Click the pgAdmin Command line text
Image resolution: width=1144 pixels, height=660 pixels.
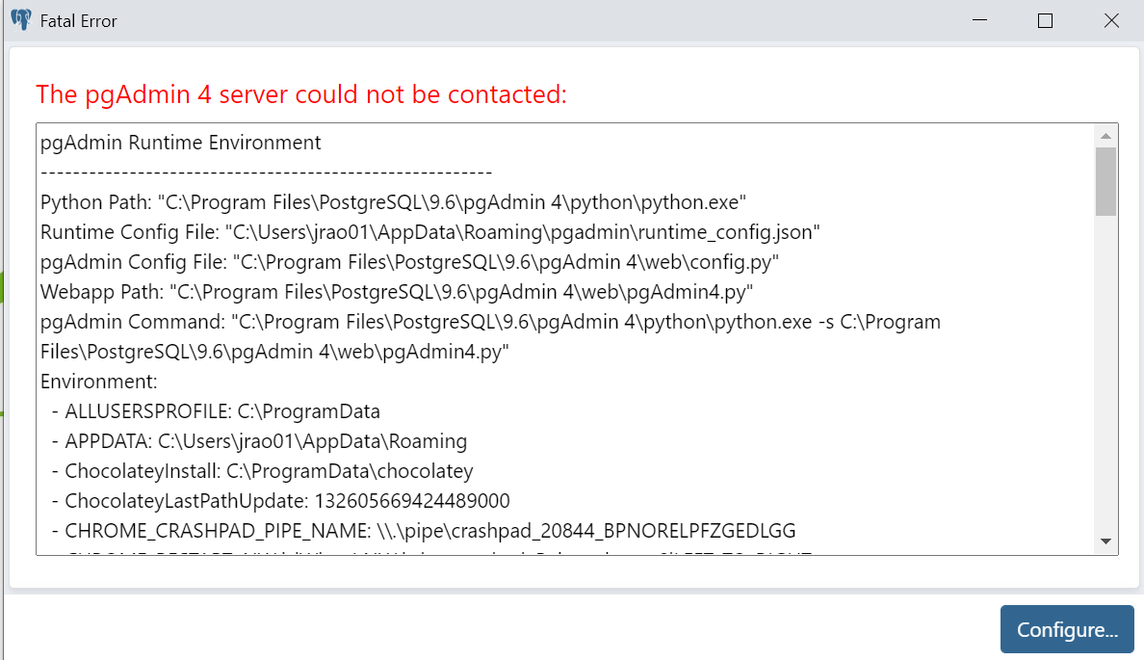point(490,336)
